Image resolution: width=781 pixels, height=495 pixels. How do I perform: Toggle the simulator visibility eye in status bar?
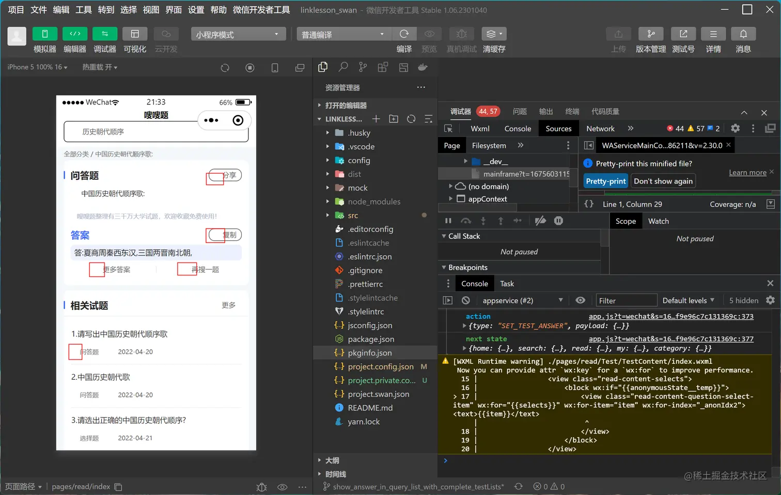pyautogui.click(x=282, y=487)
